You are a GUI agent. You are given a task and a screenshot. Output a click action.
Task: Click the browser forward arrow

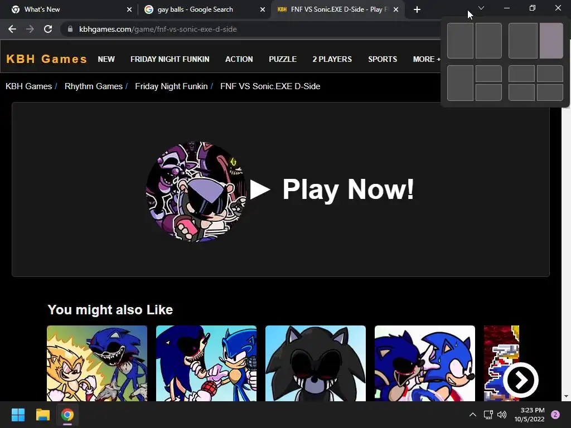[30, 29]
